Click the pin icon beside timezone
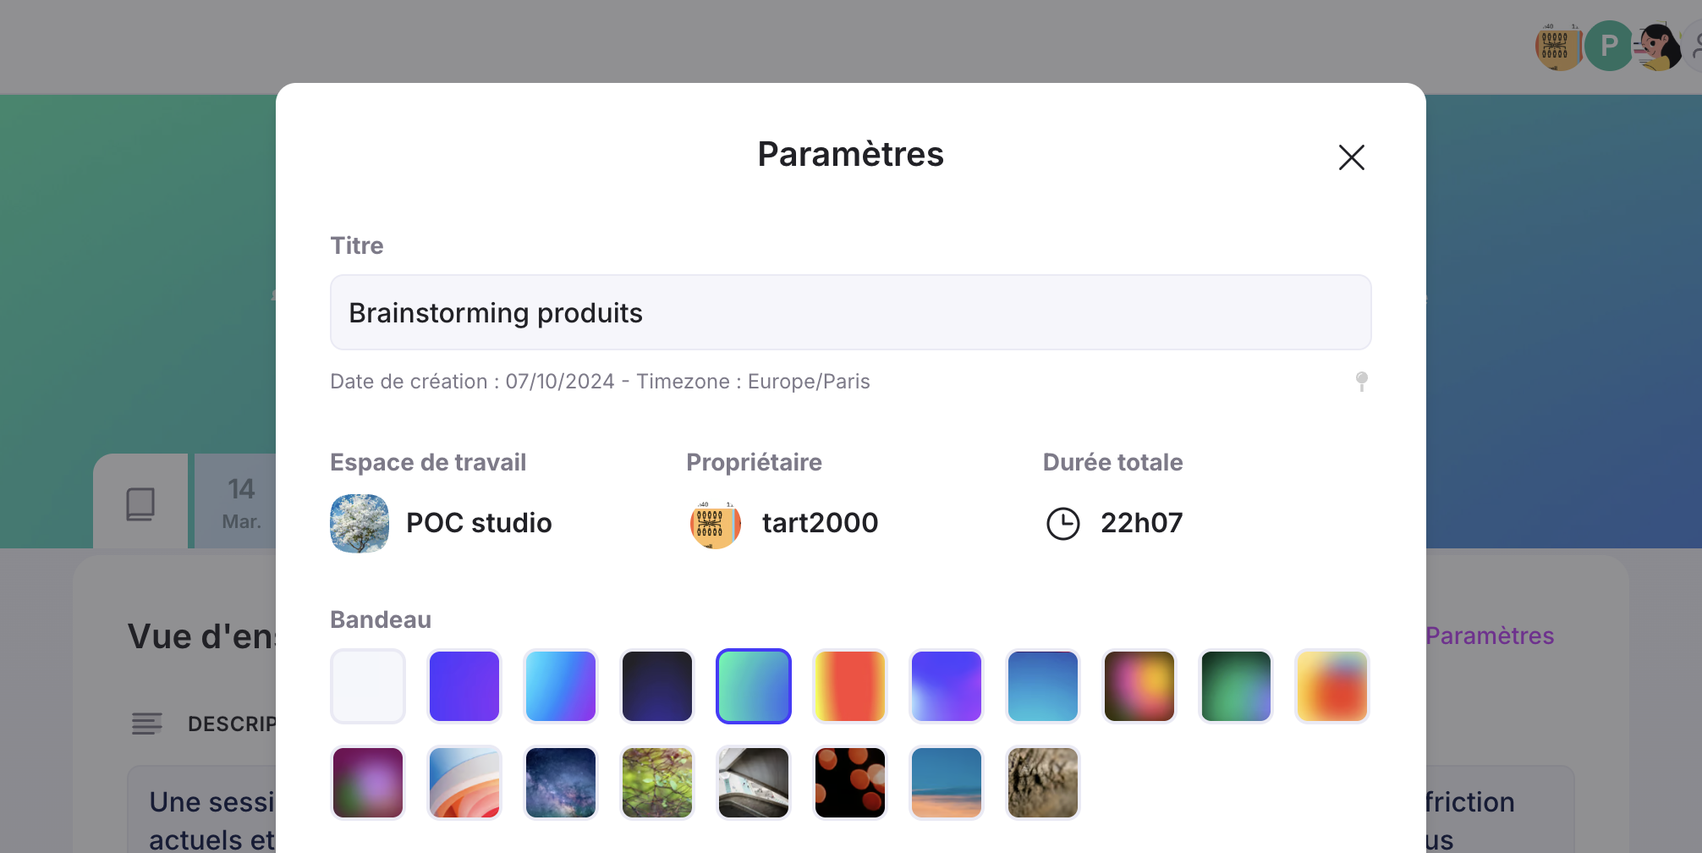 point(1361,381)
